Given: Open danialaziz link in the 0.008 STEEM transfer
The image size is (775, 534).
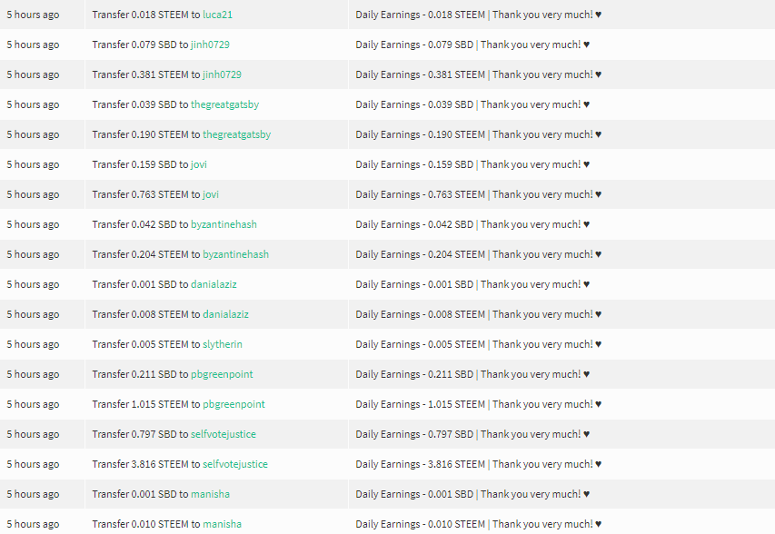Looking at the screenshot, I should (x=225, y=314).
